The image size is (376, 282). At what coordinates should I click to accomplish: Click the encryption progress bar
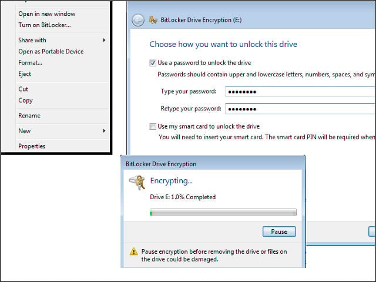223,212
